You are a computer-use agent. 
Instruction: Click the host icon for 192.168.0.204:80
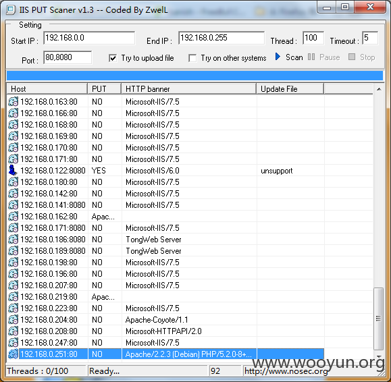click(x=13, y=319)
